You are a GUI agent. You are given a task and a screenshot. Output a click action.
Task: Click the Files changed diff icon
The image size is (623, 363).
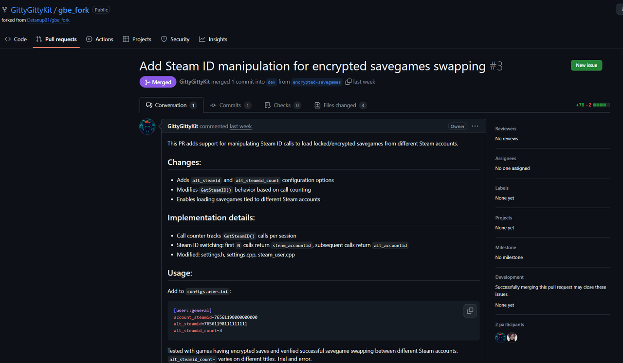coord(317,105)
